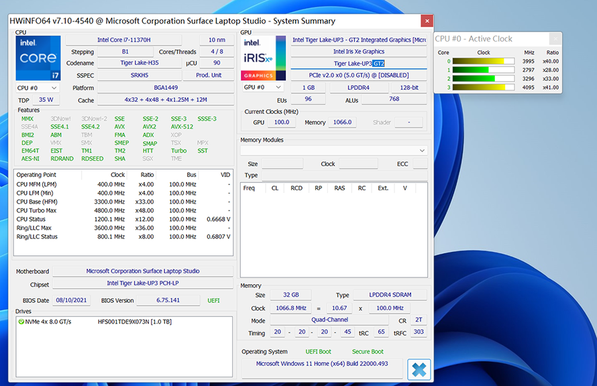
Task: Click the PCIe v2.0 x0 [DISABLED] field
Action: (x=359, y=75)
